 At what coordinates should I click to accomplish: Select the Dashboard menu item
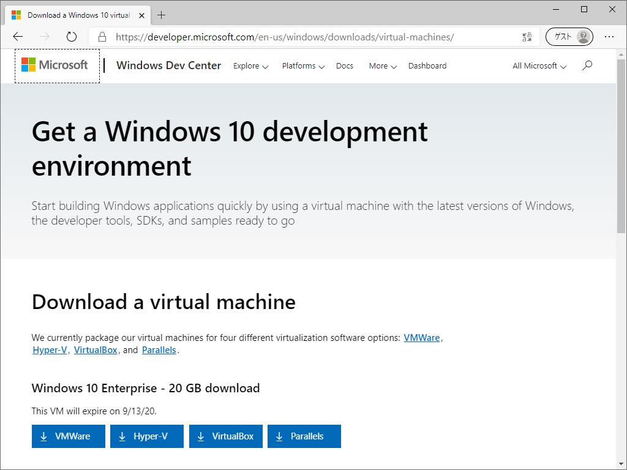click(427, 65)
